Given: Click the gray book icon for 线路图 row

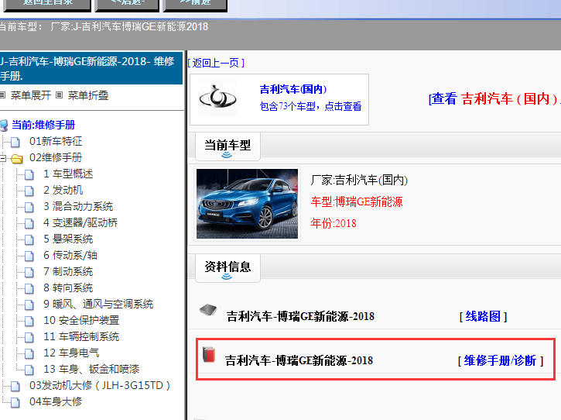Looking at the screenshot, I should (208, 310).
